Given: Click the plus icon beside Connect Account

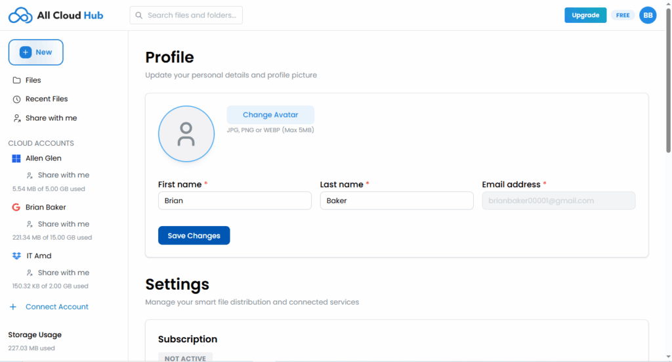Looking at the screenshot, I should 13,307.
